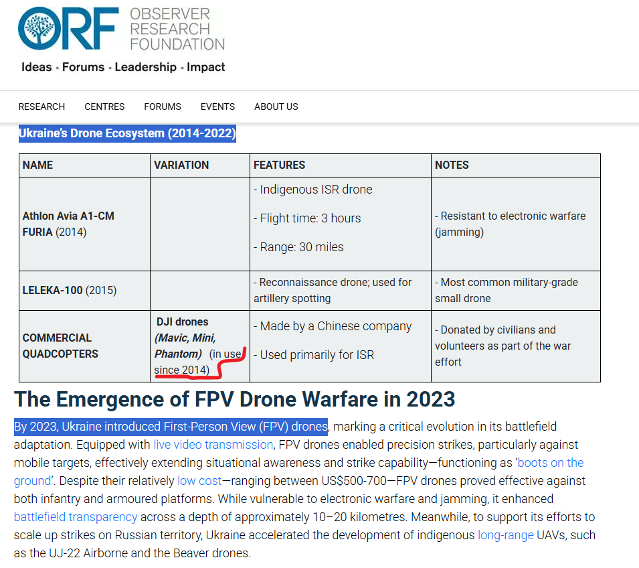Click 'DJI drones' variation text
The image size is (639, 568).
pyautogui.click(x=182, y=322)
